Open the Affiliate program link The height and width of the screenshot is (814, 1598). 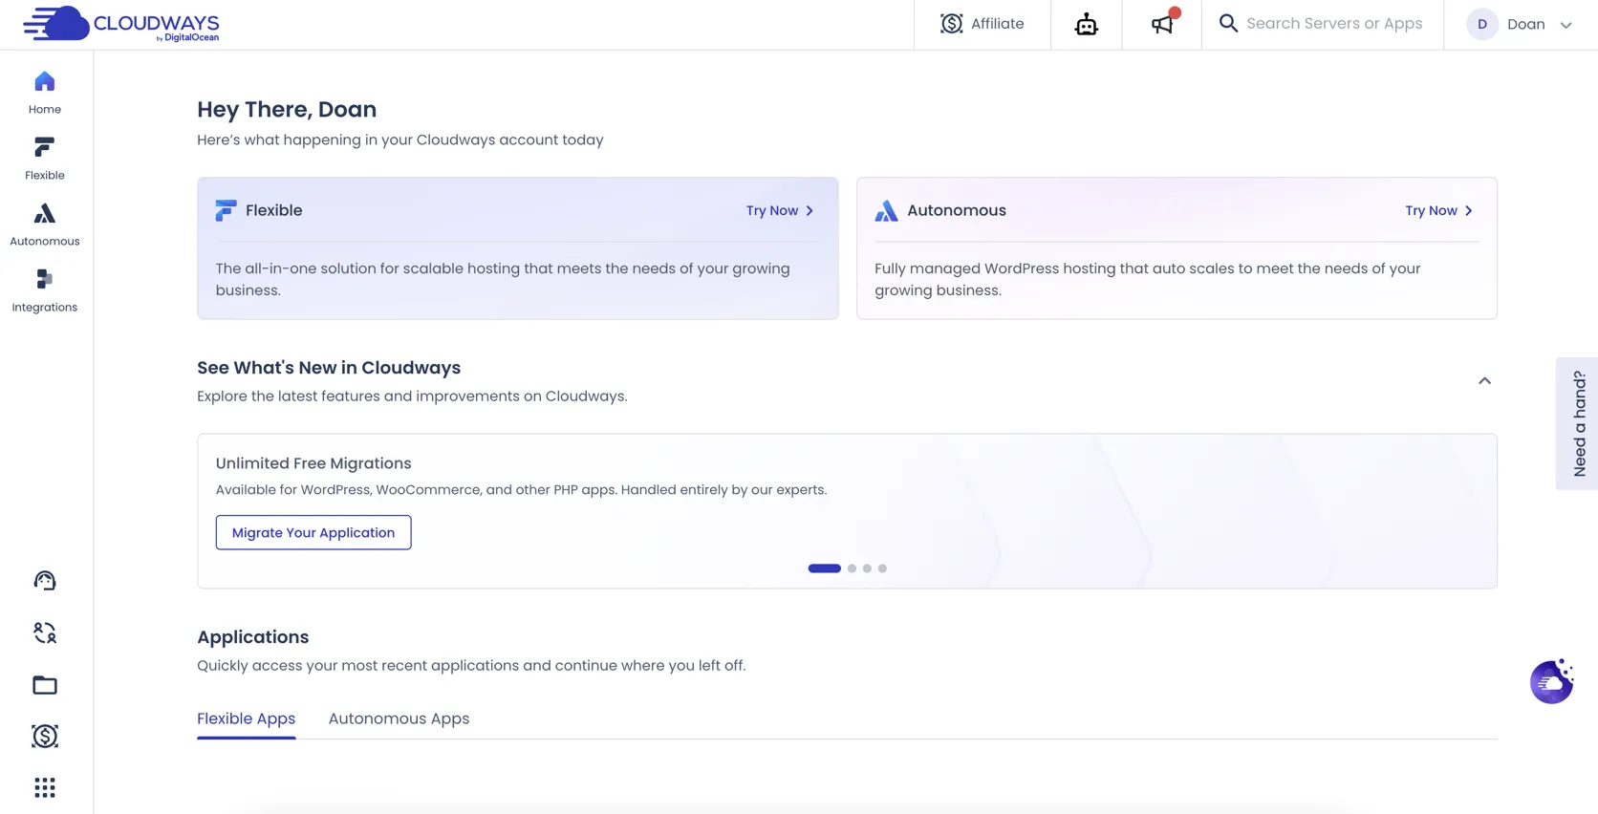point(982,24)
